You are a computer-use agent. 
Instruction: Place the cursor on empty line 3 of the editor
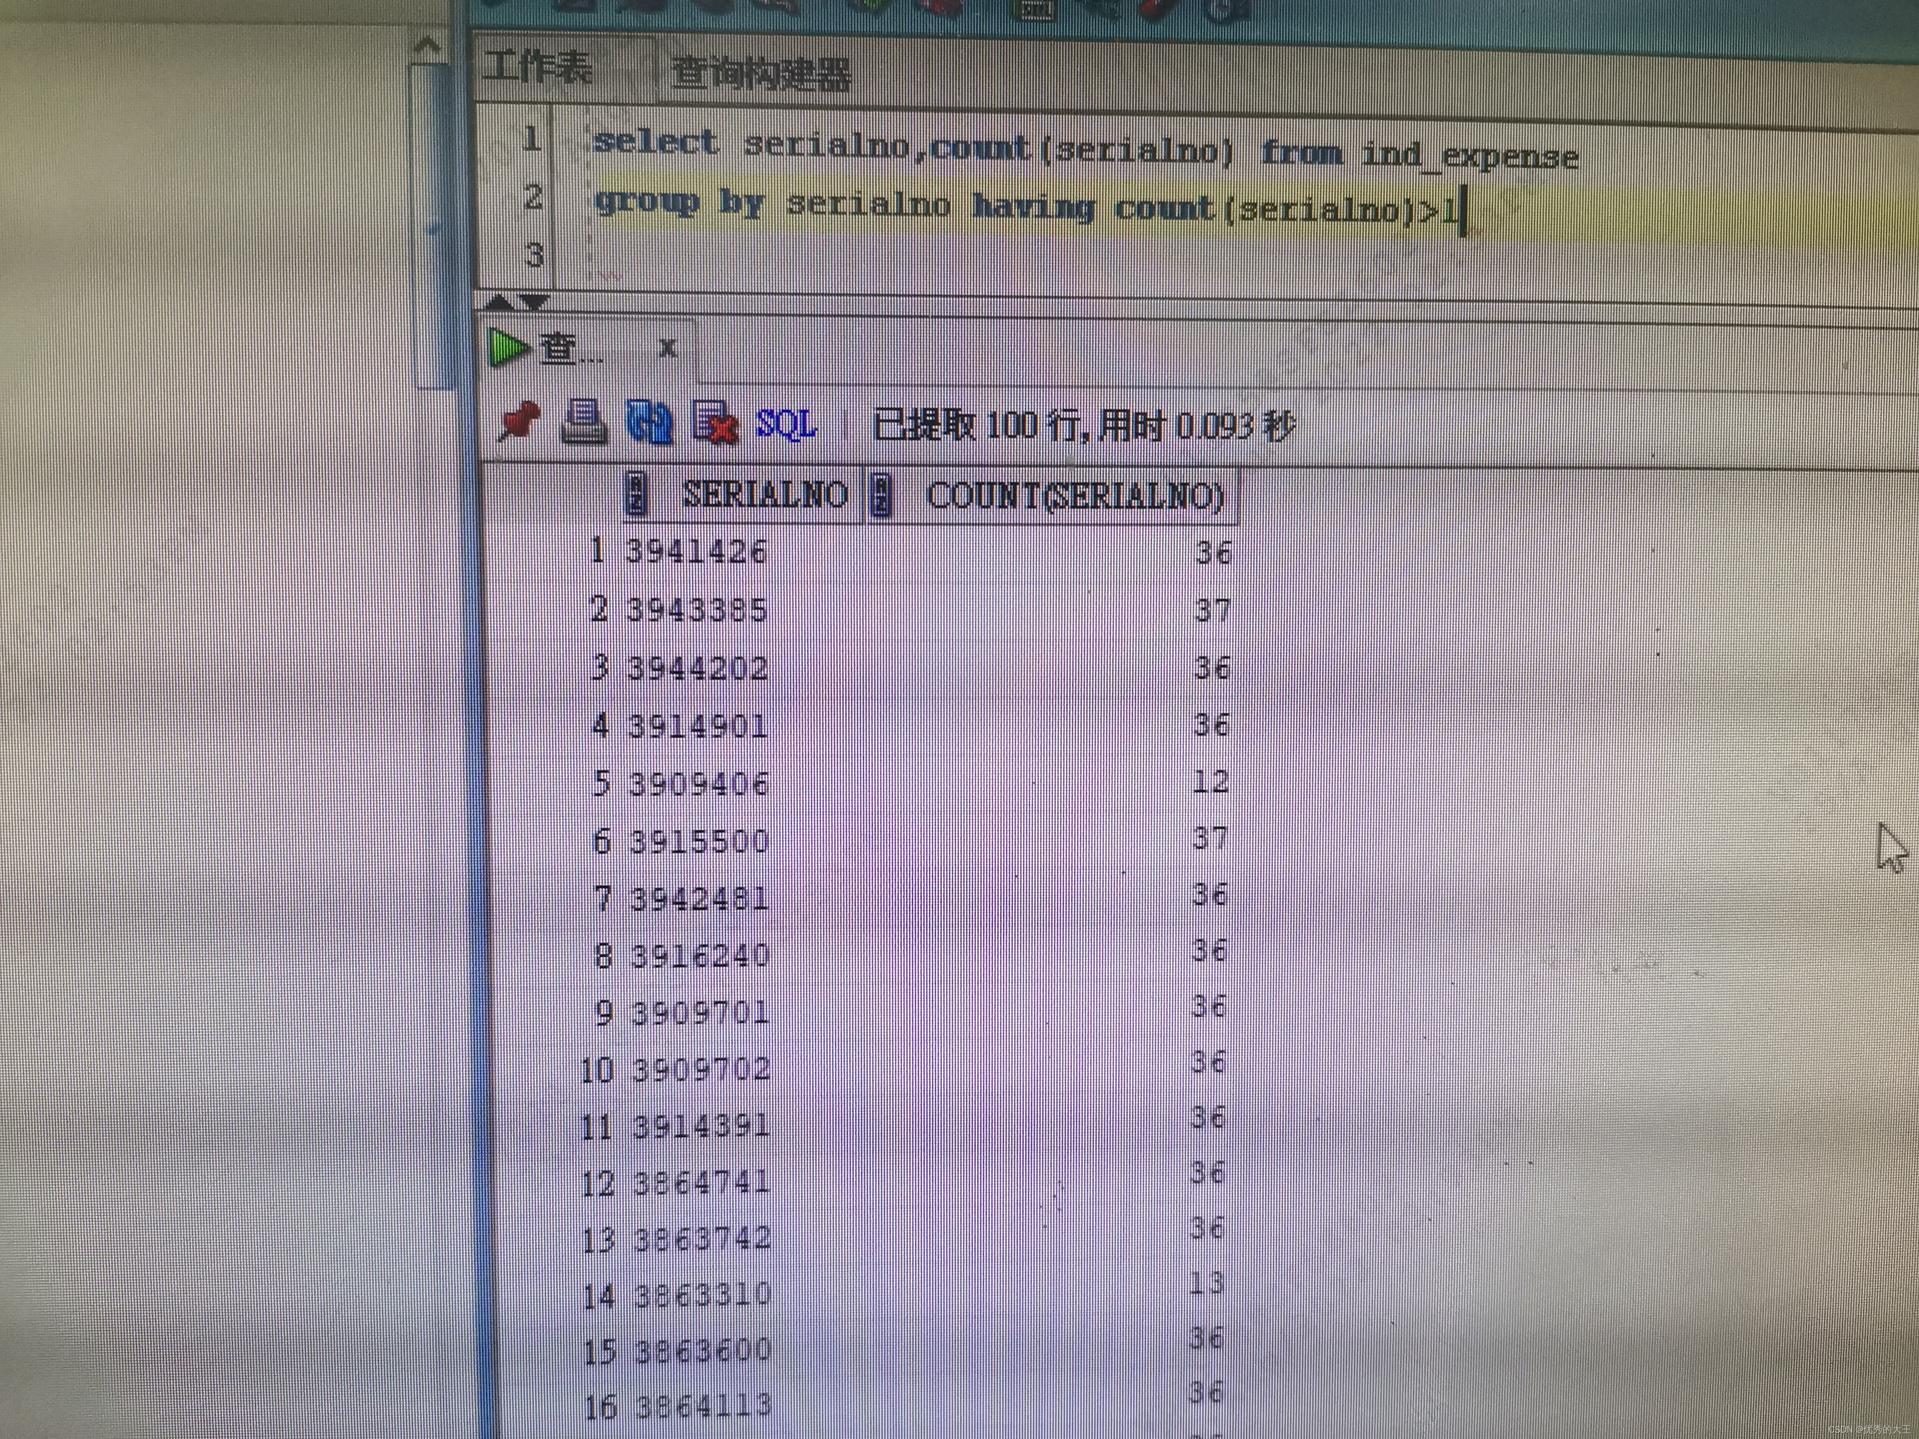click(781, 256)
